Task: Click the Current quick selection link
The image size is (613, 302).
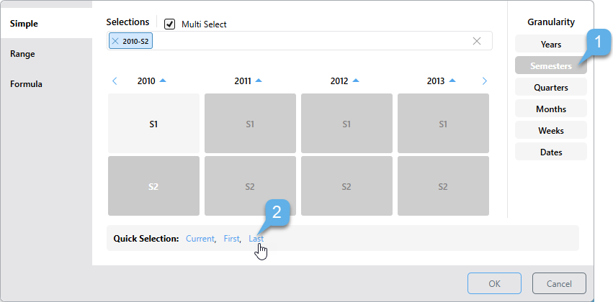Action: 200,238
